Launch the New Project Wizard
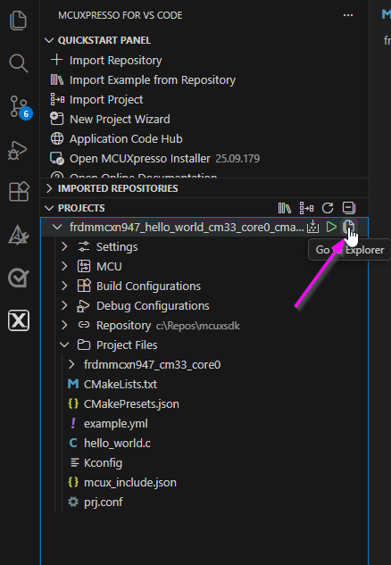Image resolution: width=391 pixels, height=565 pixels. [x=120, y=119]
